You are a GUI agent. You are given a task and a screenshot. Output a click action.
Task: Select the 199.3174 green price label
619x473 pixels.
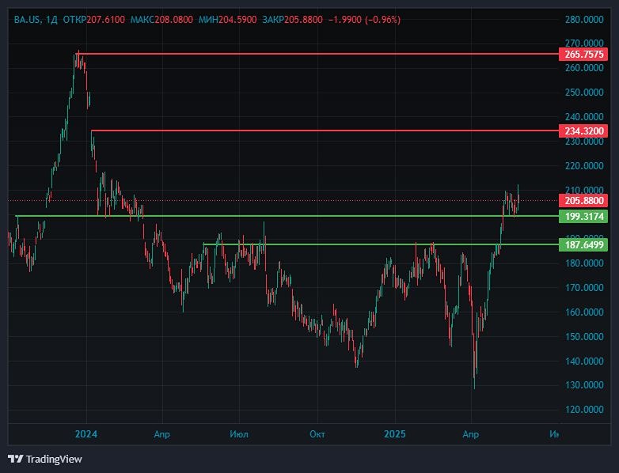coord(583,216)
